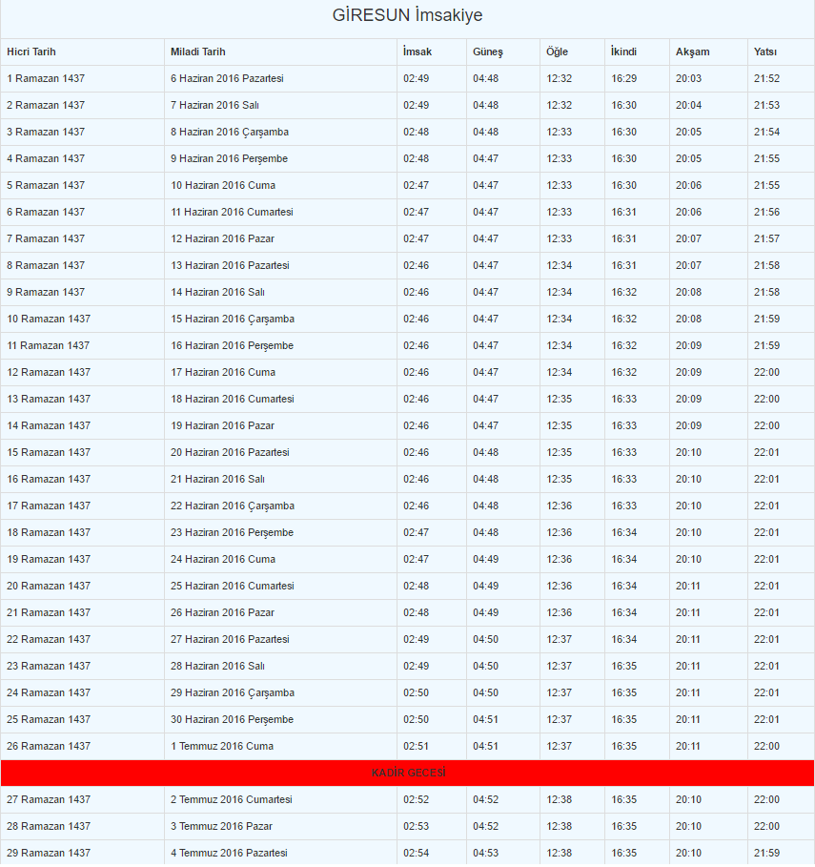
Task: Select the red KADİR GECESİ banner row
Action: click(408, 773)
